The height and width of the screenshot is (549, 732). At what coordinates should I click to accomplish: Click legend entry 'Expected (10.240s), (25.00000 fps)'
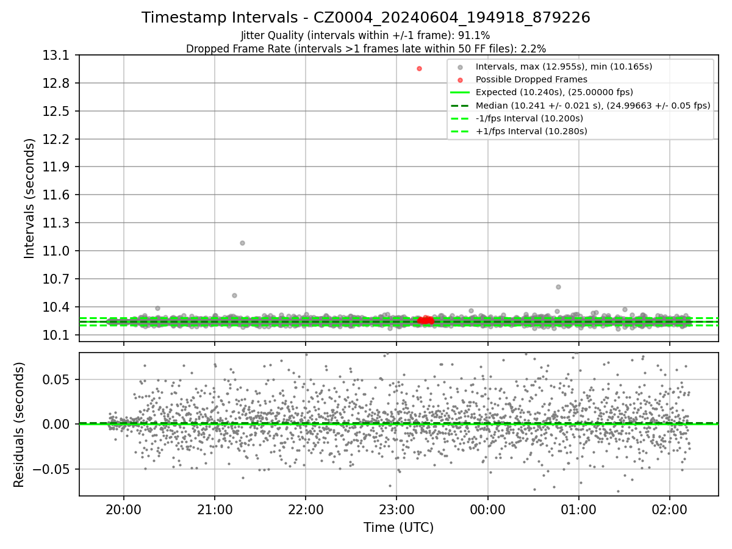click(554, 92)
